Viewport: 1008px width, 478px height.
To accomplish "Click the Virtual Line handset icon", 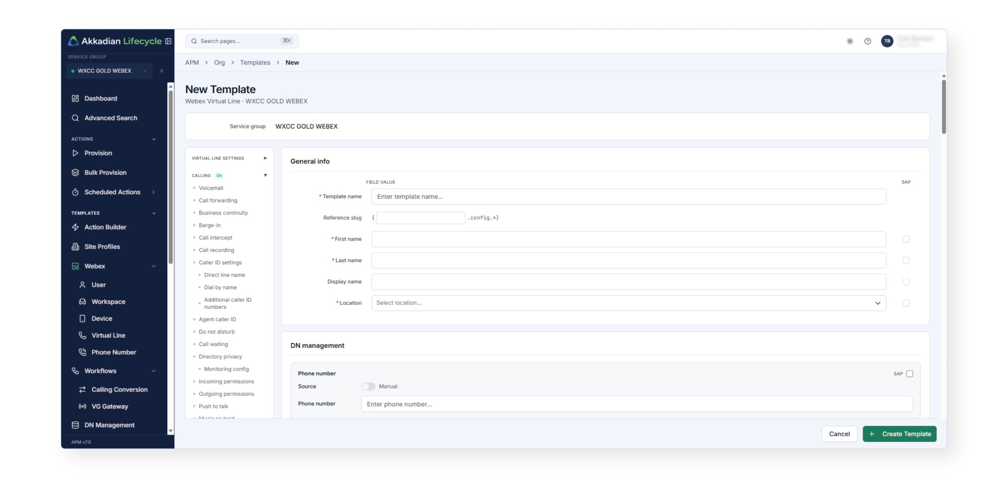I will pyautogui.click(x=82, y=335).
